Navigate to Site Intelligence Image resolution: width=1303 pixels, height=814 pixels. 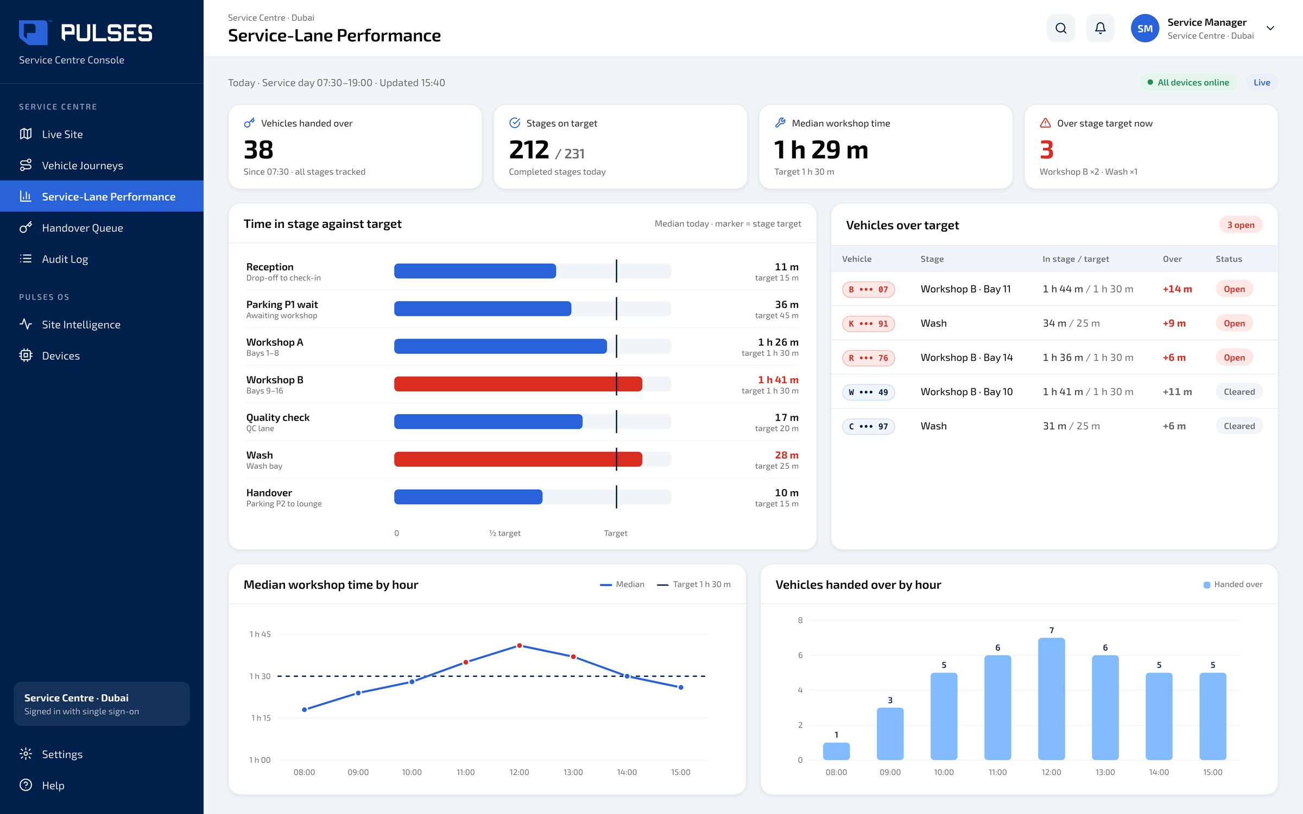(x=102, y=324)
